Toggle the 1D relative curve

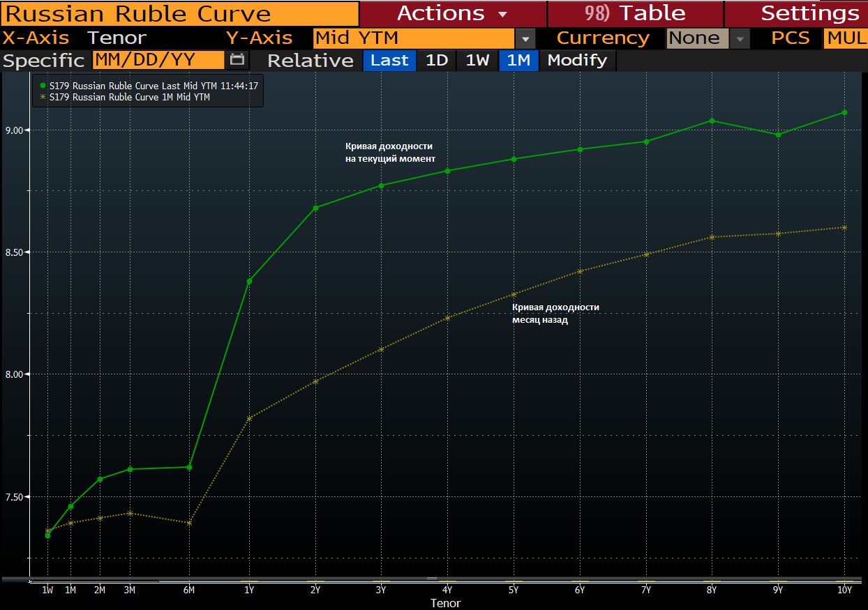click(x=437, y=61)
